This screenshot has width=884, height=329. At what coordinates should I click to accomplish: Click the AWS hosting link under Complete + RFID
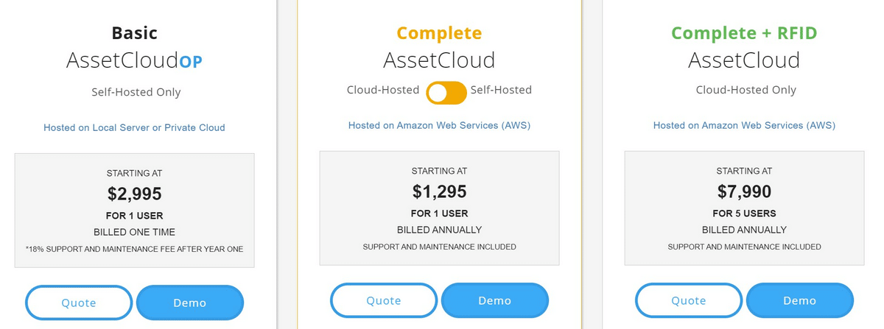744,125
